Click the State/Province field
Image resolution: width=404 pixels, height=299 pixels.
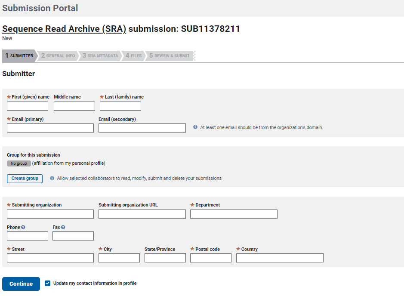pos(165,258)
